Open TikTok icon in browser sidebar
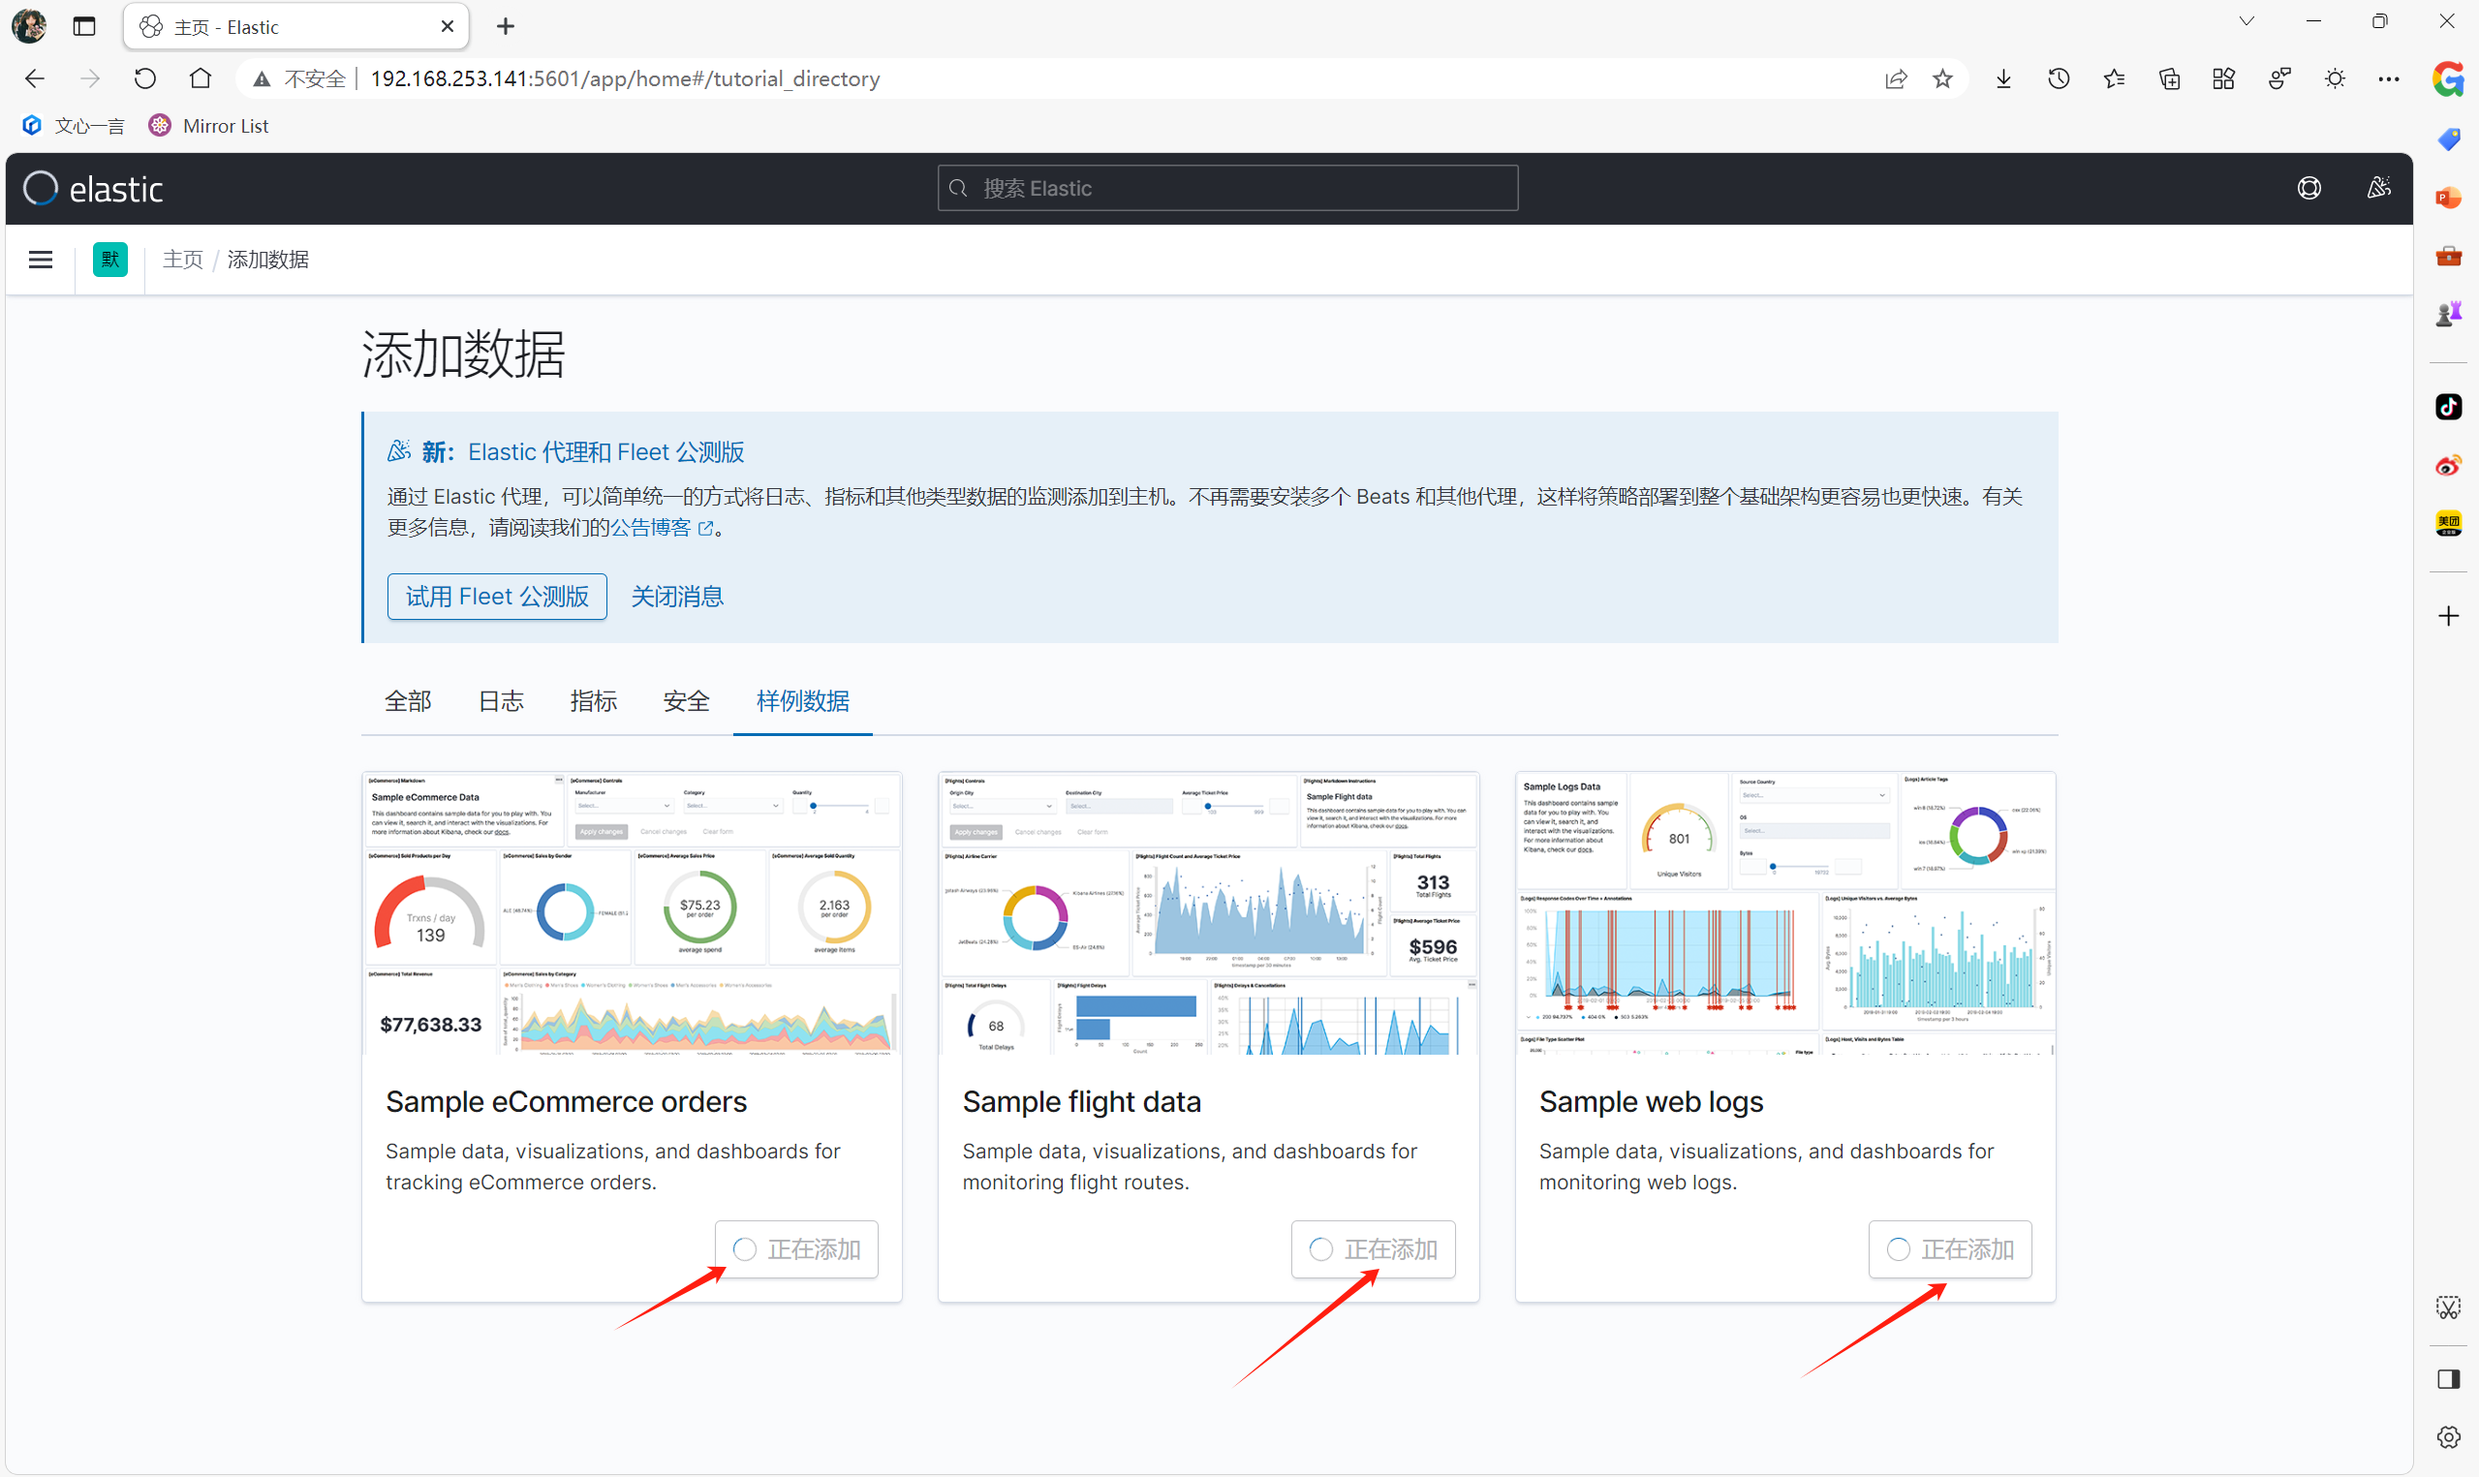Viewport: 2479px width, 1477px height. pos(2448,406)
